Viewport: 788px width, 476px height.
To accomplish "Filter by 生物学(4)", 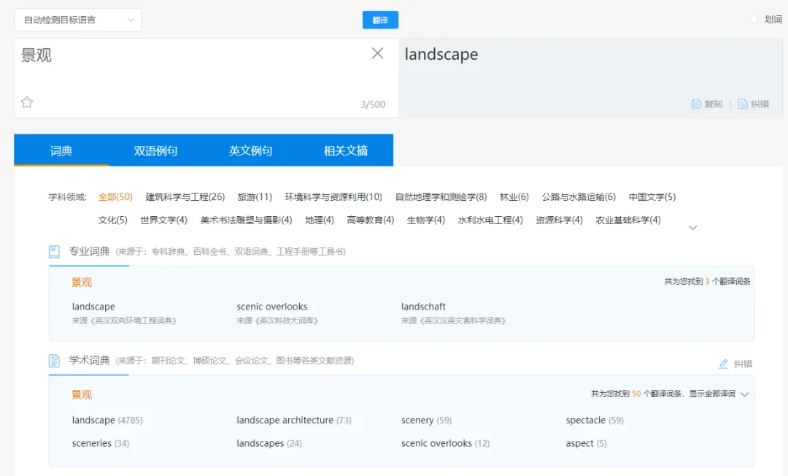I will (x=425, y=220).
